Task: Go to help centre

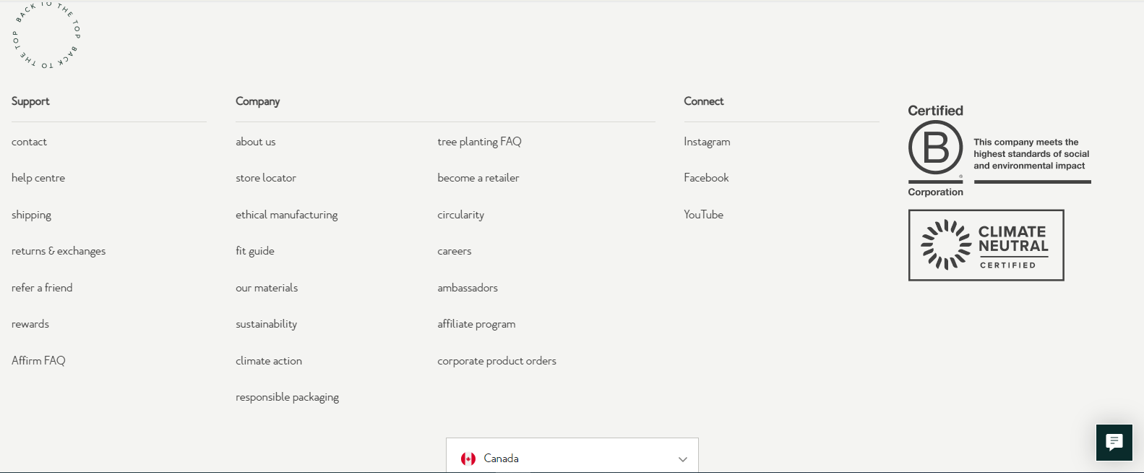Action: (38, 178)
